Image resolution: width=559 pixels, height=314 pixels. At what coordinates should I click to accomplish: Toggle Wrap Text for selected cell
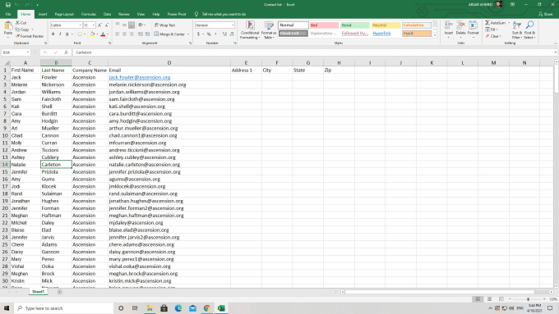(164, 25)
